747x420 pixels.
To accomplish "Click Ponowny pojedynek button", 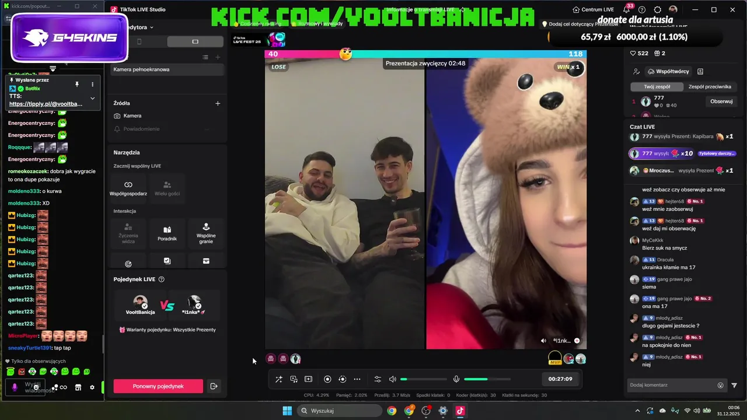I will [158, 386].
